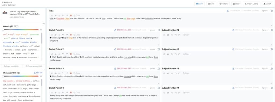Click the icon at the end of the Words color slider

[41, 30]
